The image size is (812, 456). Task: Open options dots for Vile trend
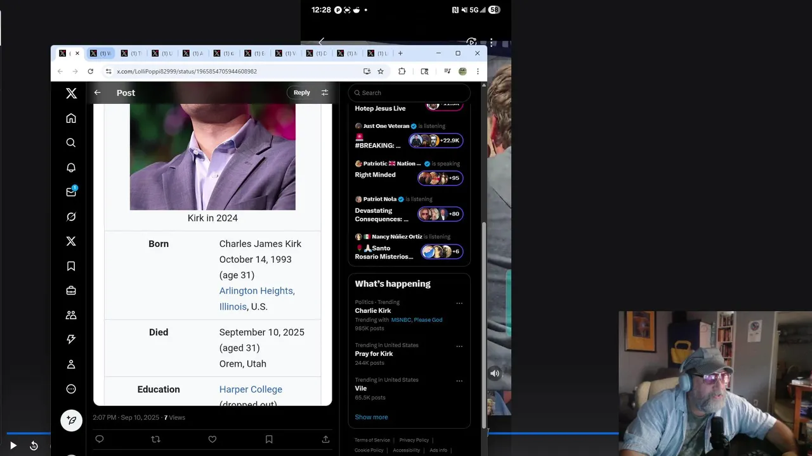pyautogui.click(x=459, y=381)
